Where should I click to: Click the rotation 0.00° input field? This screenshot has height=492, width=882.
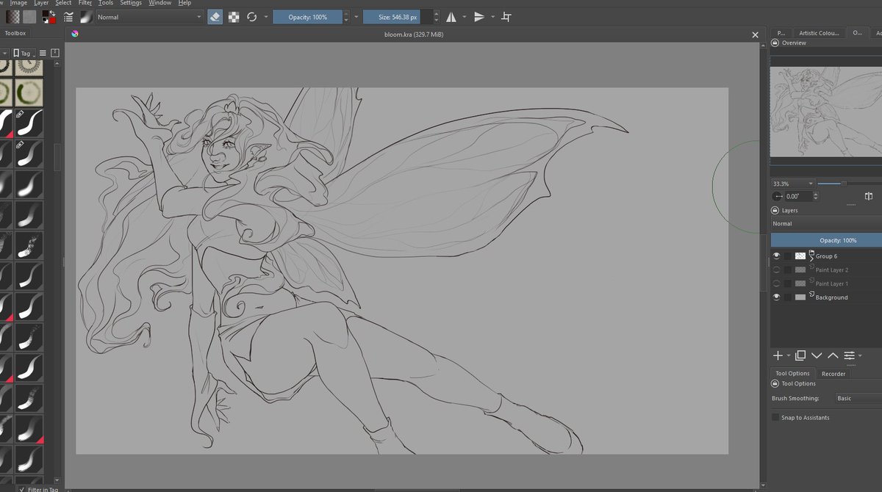pos(797,197)
